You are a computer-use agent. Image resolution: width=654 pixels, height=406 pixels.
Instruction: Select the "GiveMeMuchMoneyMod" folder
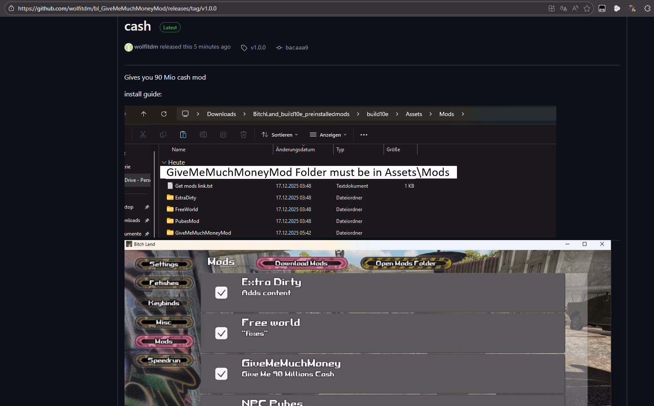coord(203,233)
